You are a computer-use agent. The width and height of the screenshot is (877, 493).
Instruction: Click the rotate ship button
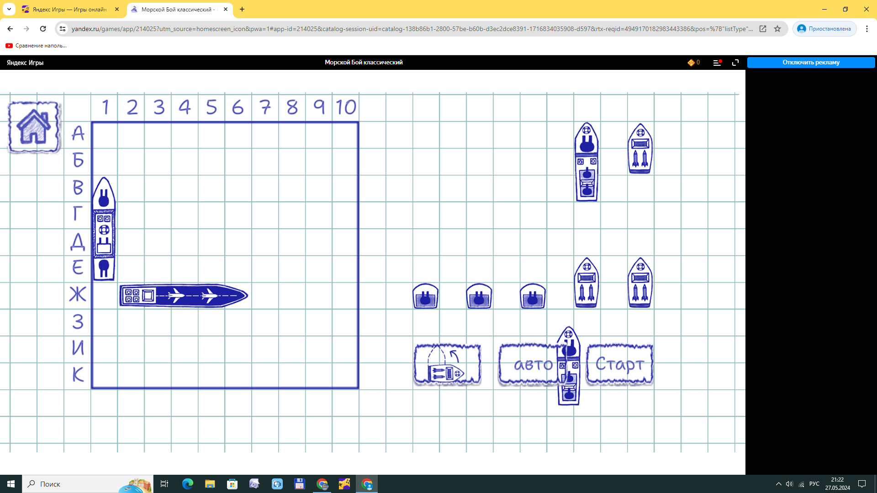(x=447, y=365)
